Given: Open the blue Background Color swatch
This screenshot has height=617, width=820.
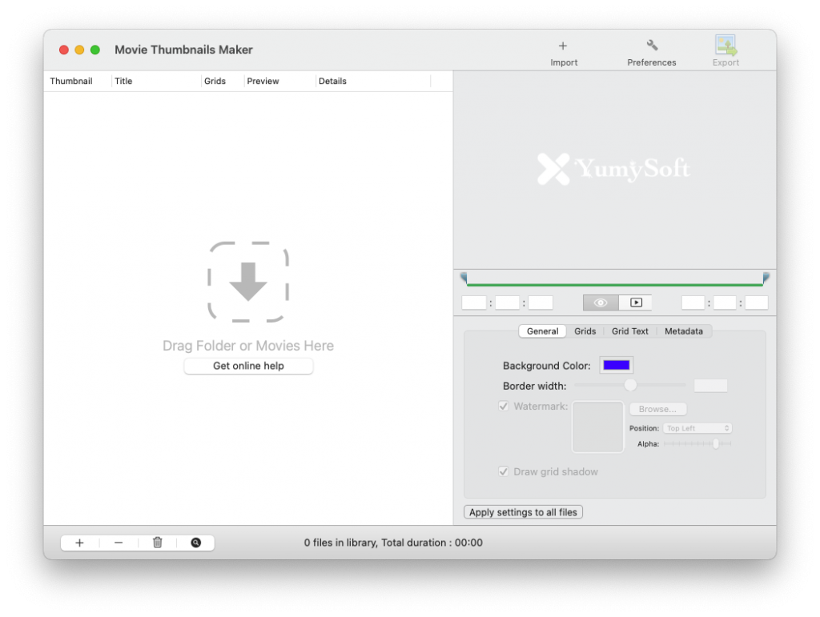Looking at the screenshot, I should (617, 365).
